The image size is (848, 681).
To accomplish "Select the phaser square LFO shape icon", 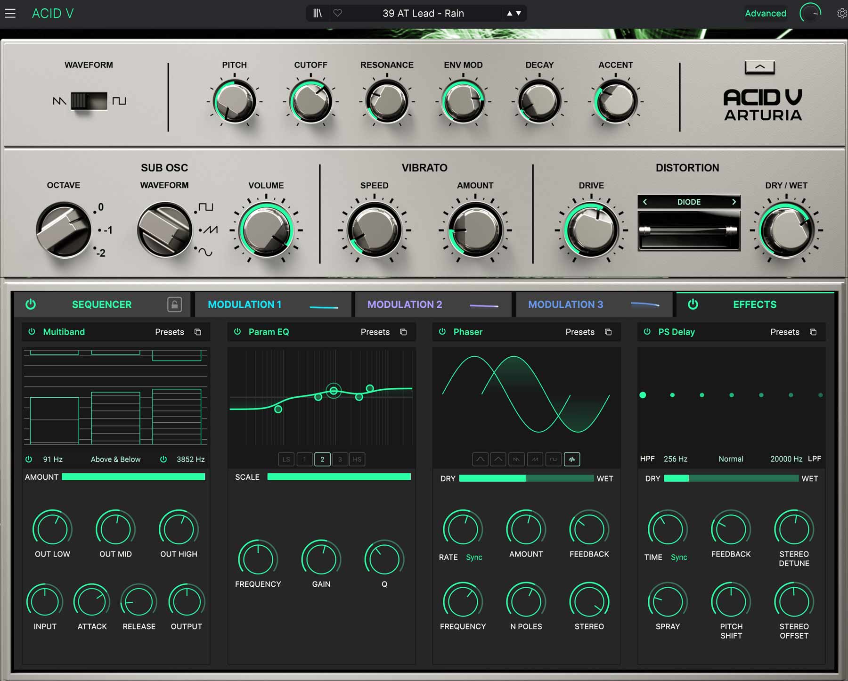I will pyautogui.click(x=553, y=459).
